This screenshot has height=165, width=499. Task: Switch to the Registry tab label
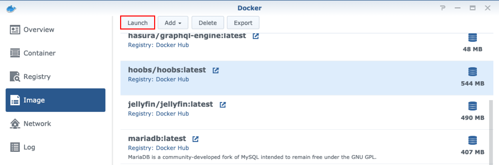[37, 76]
